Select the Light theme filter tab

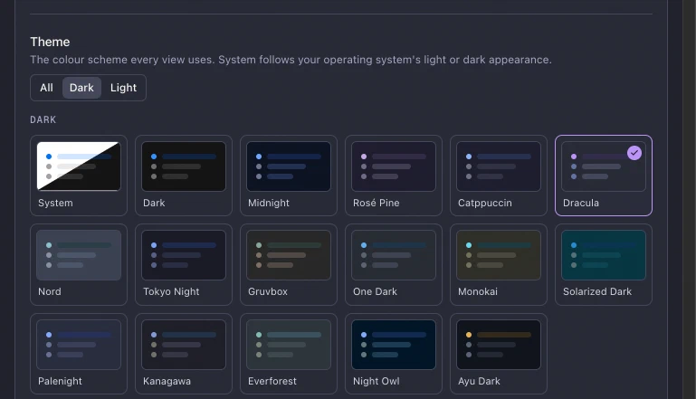click(123, 88)
